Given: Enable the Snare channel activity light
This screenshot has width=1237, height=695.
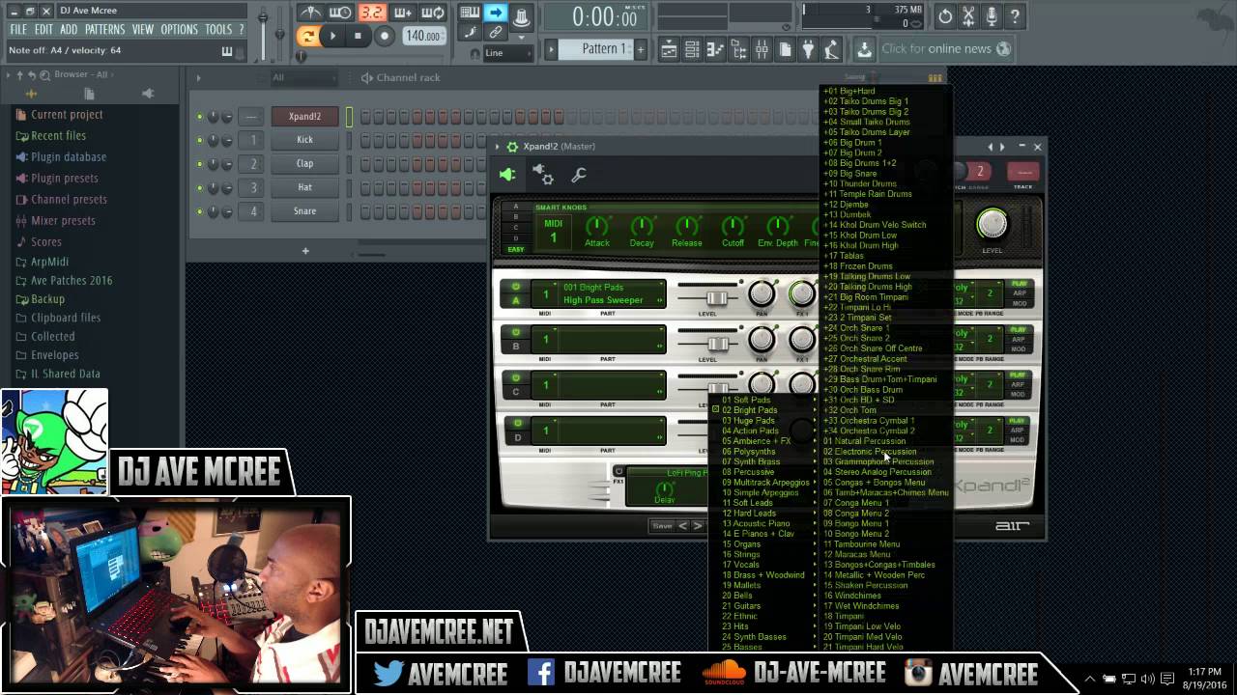Looking at the screenshot, I should 200,211.
